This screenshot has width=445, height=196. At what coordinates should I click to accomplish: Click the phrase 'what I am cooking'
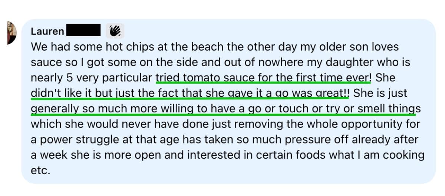378,155
